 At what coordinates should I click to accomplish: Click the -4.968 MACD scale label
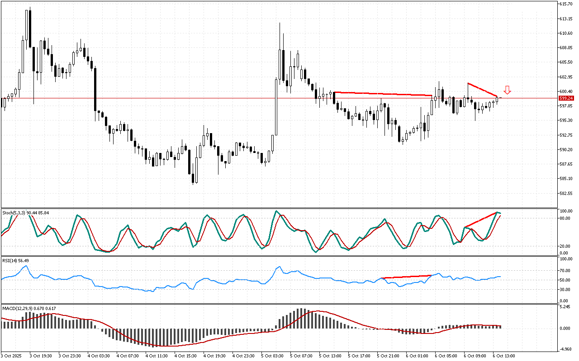pyautogui.click(x=565, y=349)
